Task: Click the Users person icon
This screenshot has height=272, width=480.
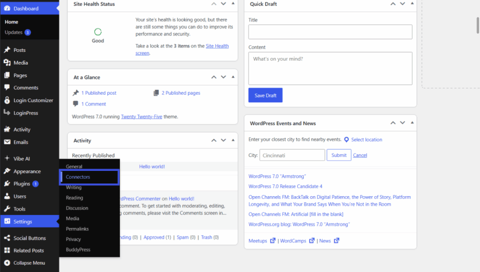Action: click(7, 196)
